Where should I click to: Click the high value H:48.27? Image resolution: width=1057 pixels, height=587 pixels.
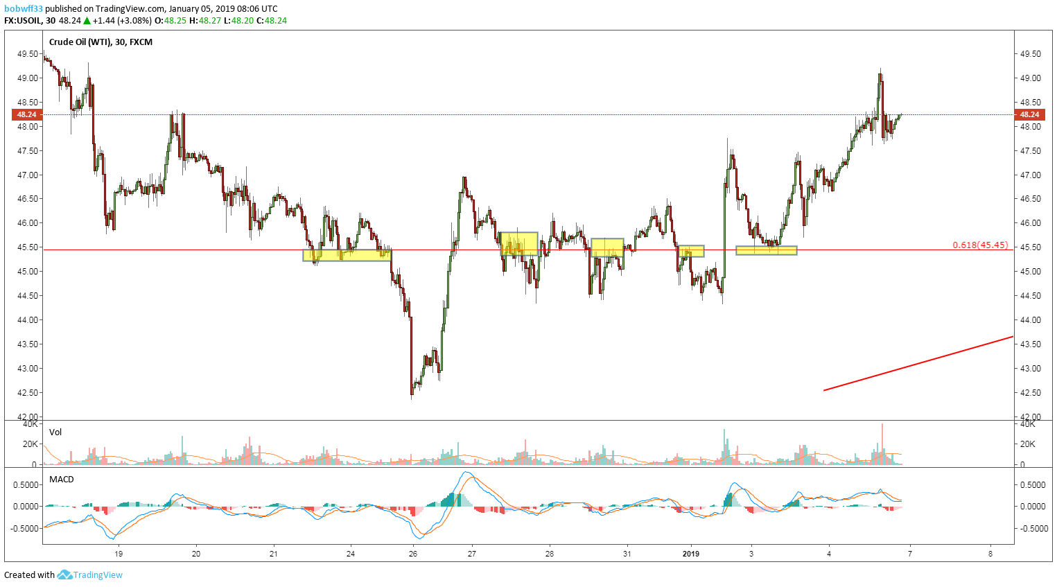(x=205, y=21)
